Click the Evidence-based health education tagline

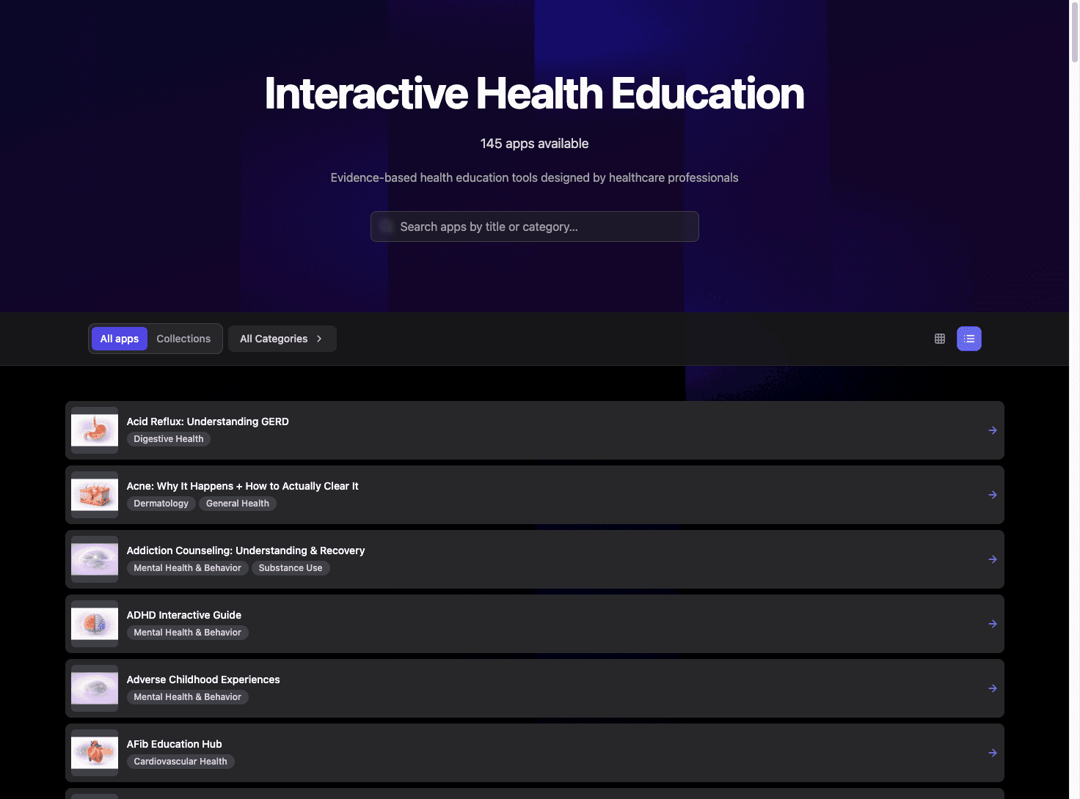[534, 177]
